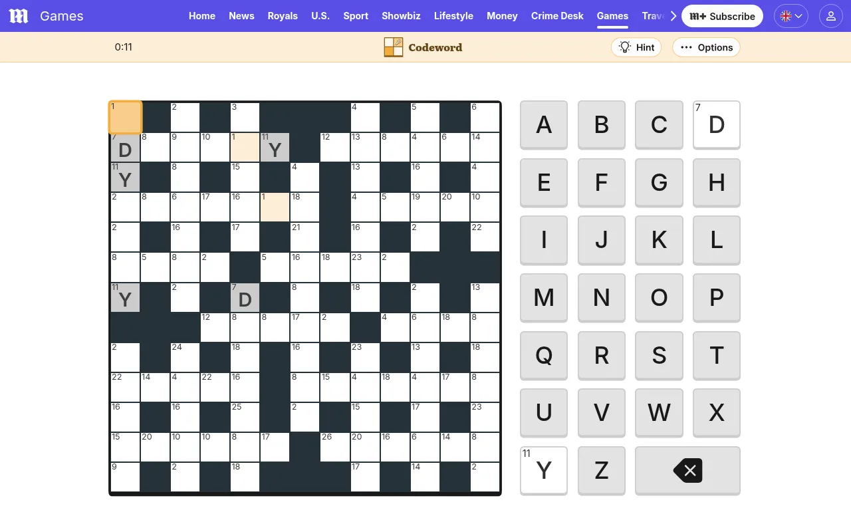This screenshot has height=532, width=851.
Task: Tap letter N on the keyboard
Action: click(x=602, y=298)
